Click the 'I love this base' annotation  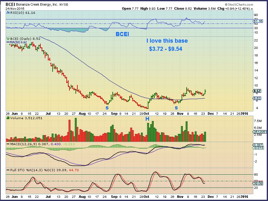pos(167,40)
